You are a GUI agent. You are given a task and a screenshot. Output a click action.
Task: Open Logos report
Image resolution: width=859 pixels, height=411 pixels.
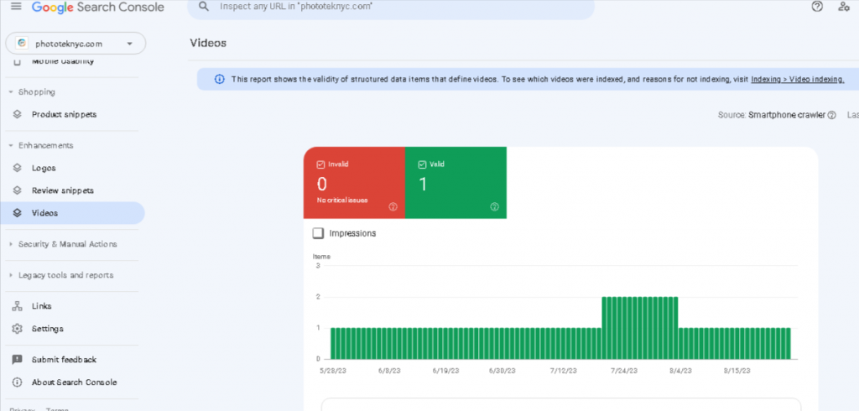pos(44,169)
